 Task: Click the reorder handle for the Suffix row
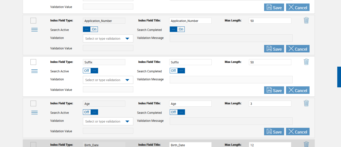coord(34,71)
